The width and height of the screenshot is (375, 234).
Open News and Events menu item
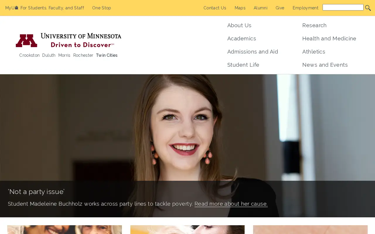(325, 65)
